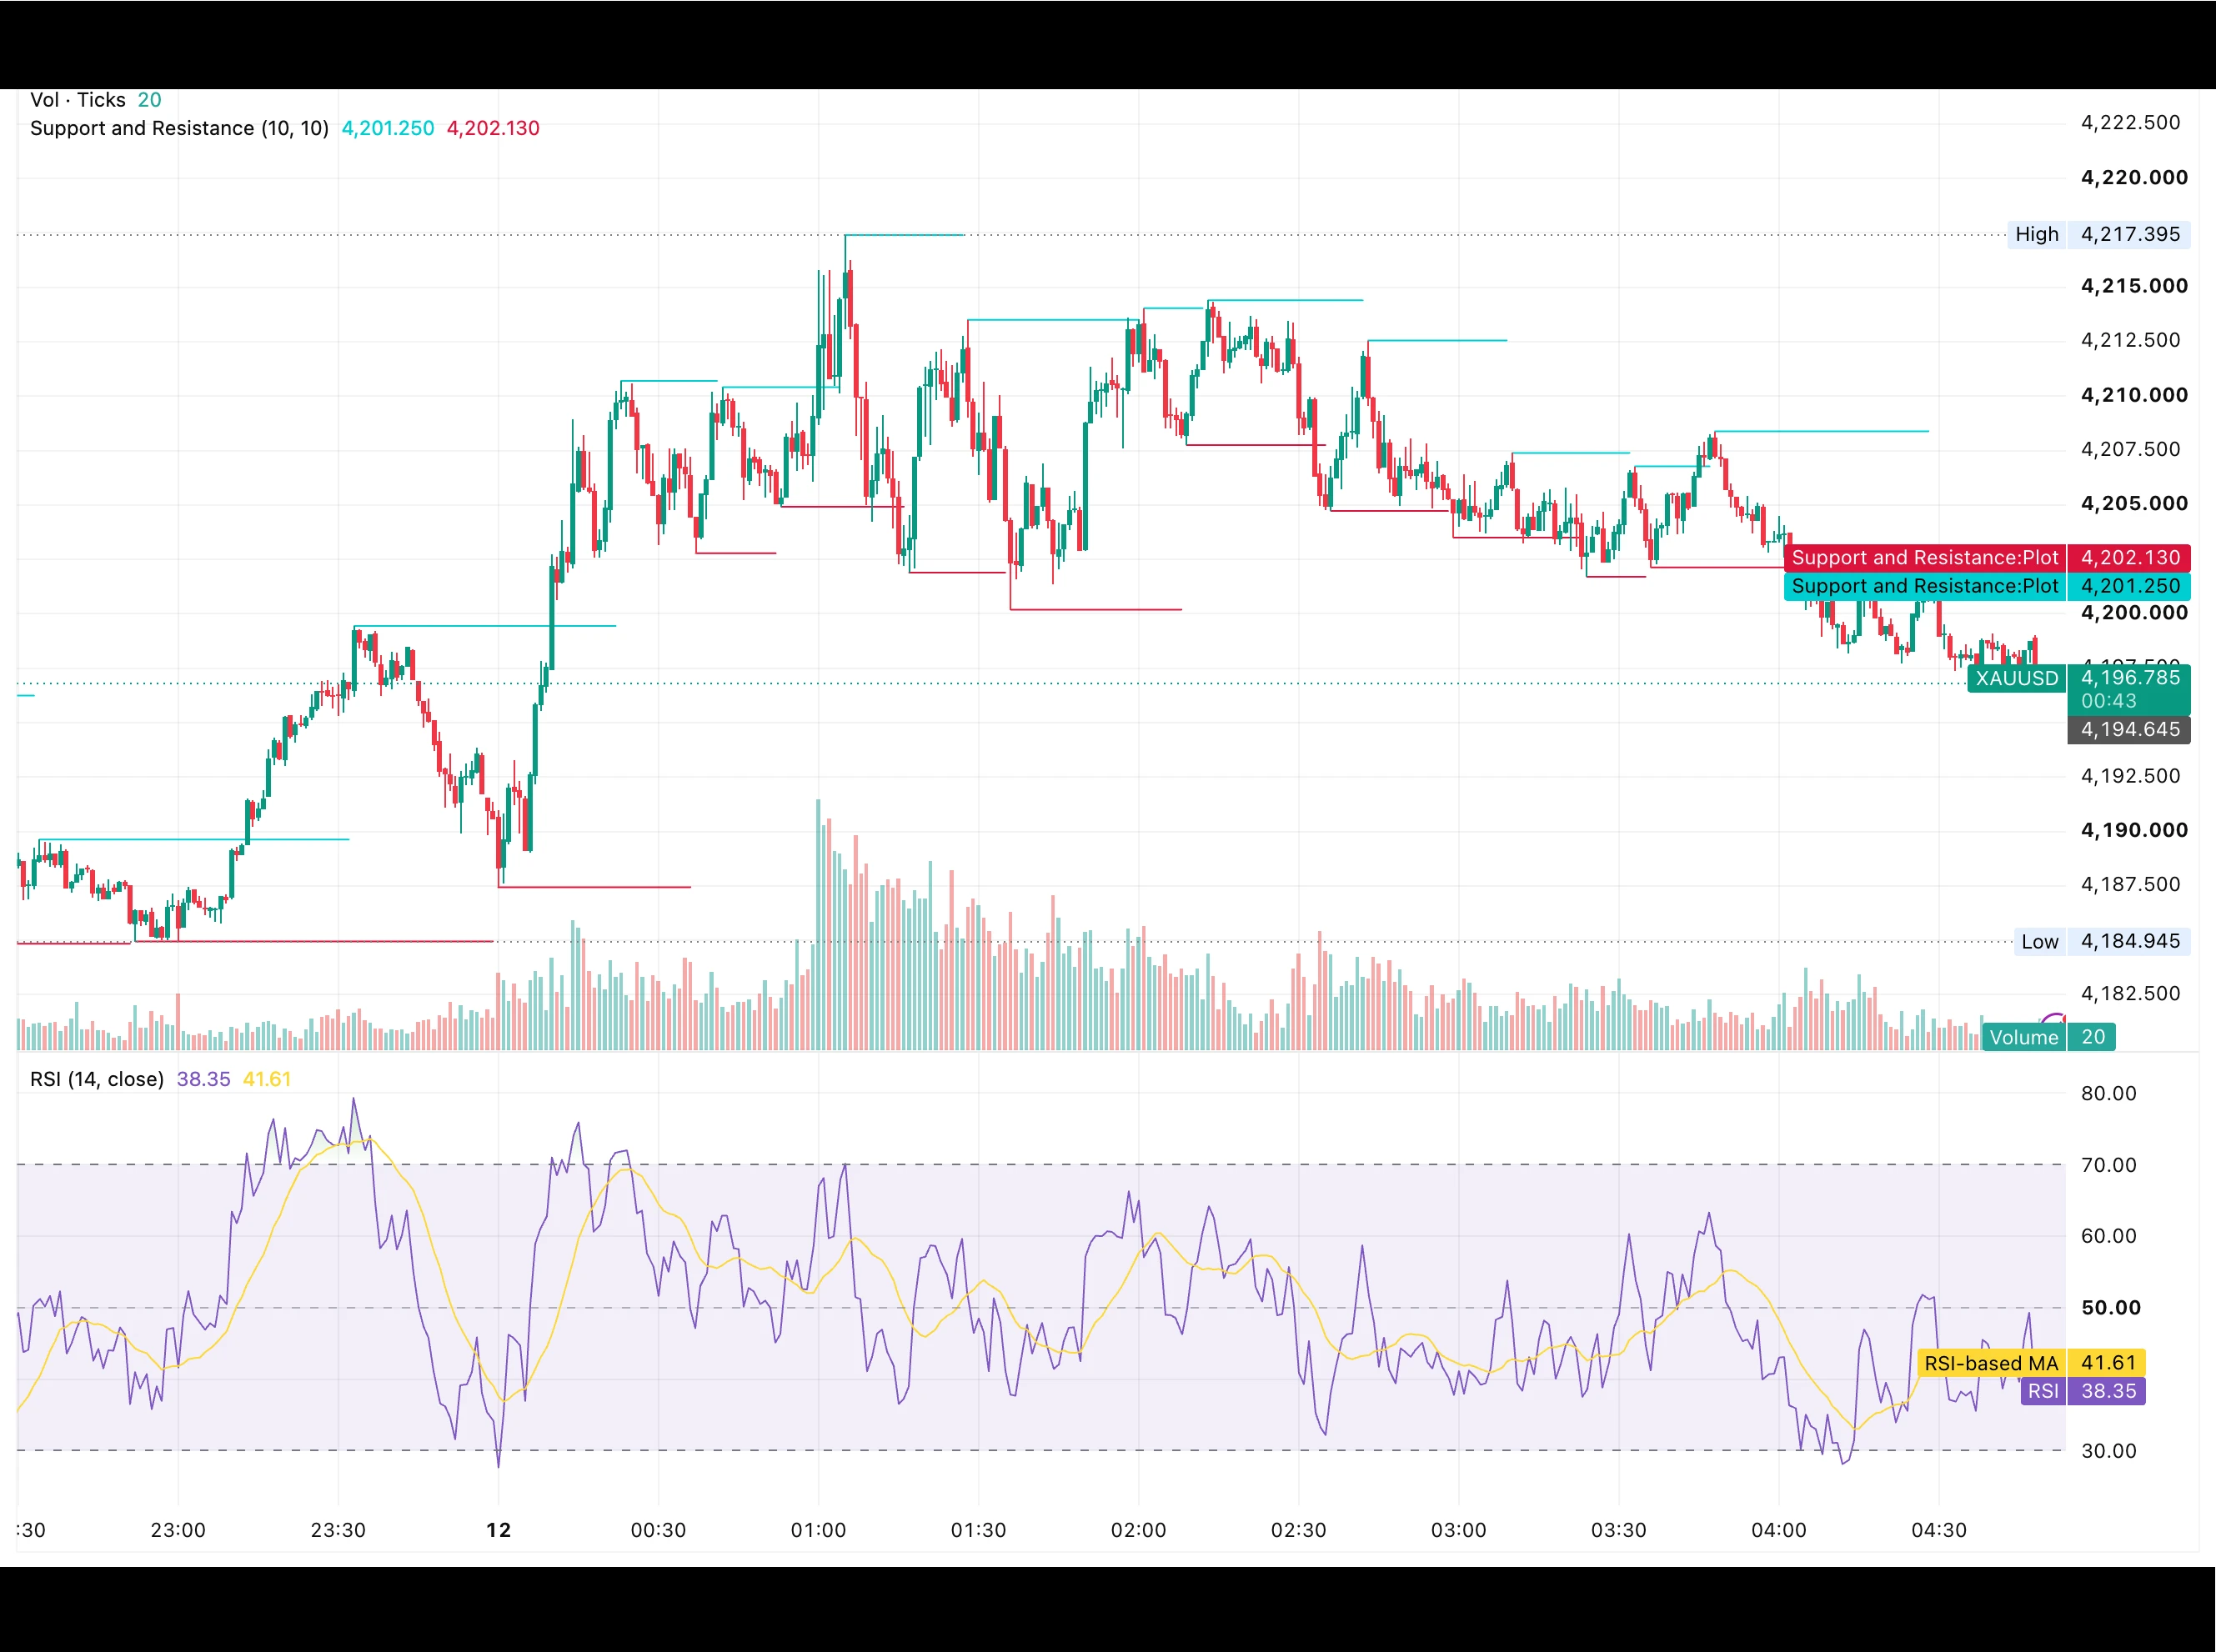Click the yellow 'RSI-based MA' label
The width and height of the screenshot is (2216, 1652).
[x=1991, y=1363]
